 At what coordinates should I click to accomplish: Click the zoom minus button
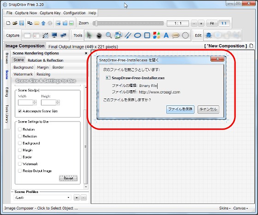tap(194, 23)
